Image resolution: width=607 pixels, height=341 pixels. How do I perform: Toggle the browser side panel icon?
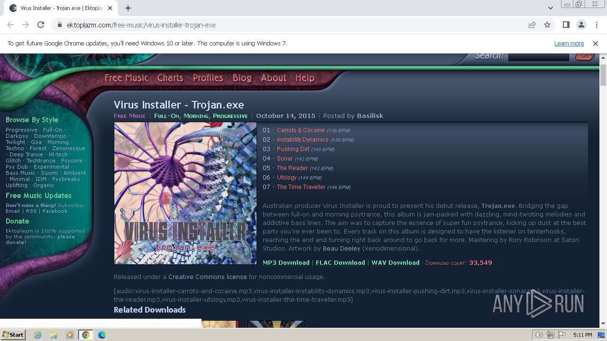point(566,25)
